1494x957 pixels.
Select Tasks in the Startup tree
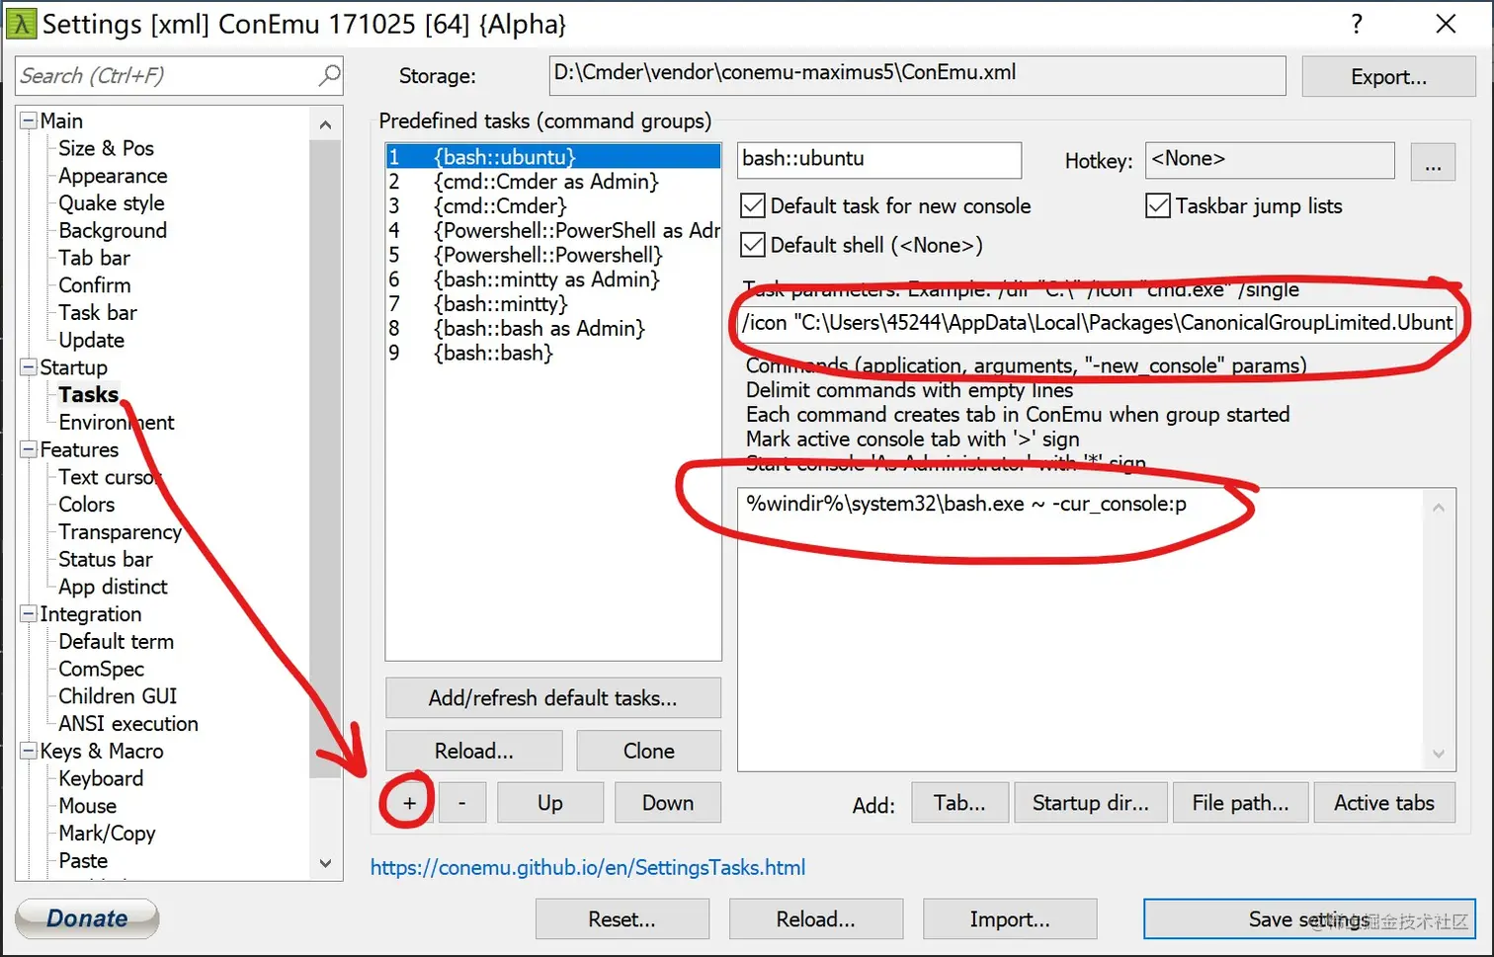point(88,395)
